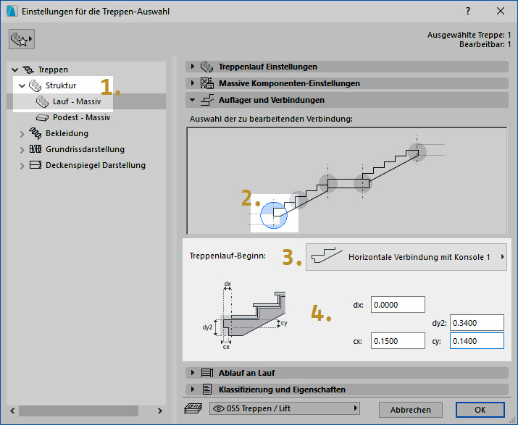Click the Grundrissdarstellung icon
The image size is (518, 425).
coord(35,149)
